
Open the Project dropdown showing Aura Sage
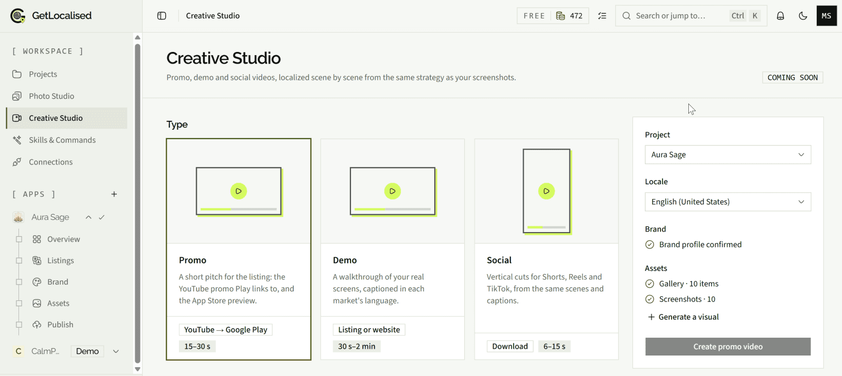(728, 155)
